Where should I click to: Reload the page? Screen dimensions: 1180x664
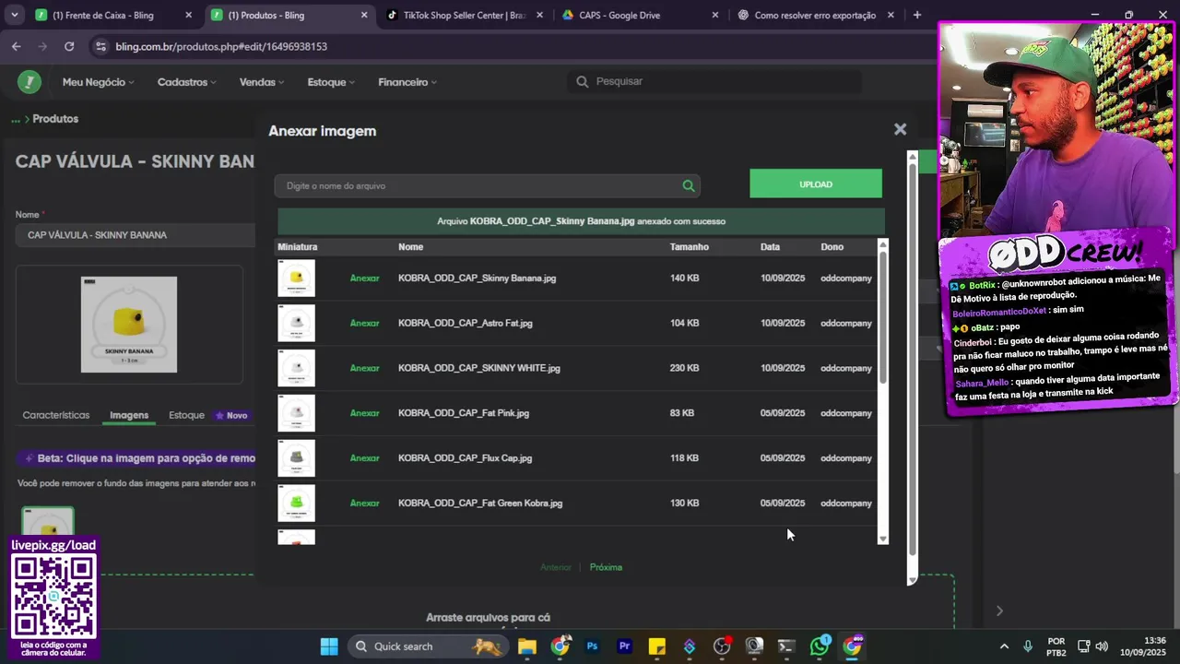pyautogui.click(x=69, y=46)
